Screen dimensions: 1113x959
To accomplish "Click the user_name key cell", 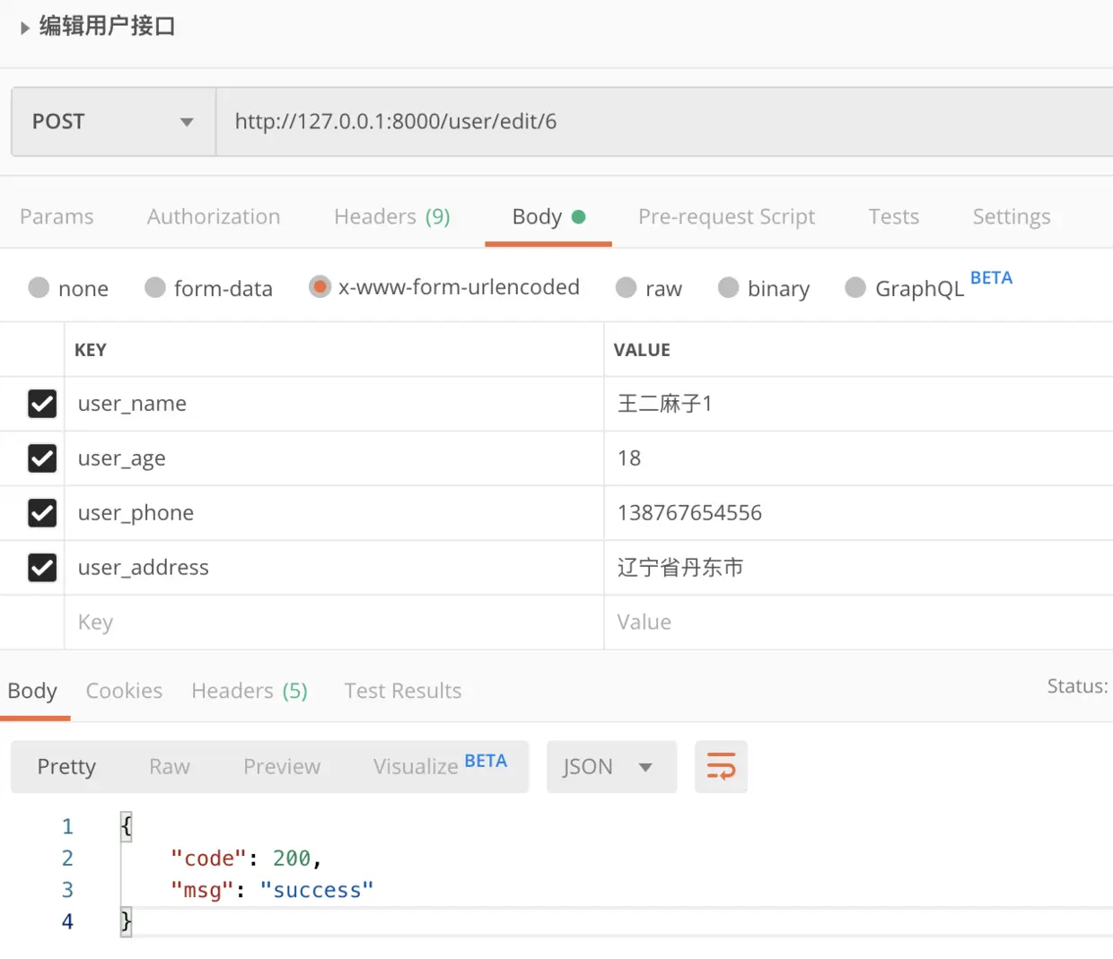I will 334,404.
